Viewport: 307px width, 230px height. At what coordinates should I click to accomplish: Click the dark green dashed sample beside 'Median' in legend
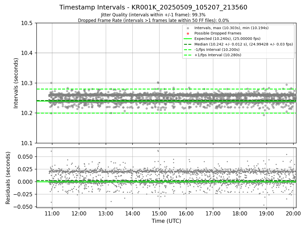188,44
